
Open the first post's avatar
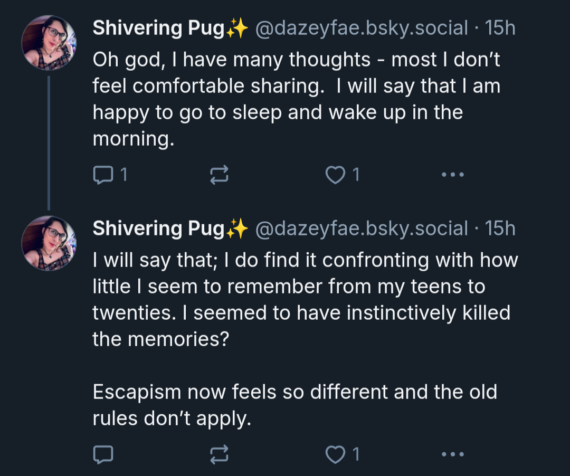[x=49, y=43]
